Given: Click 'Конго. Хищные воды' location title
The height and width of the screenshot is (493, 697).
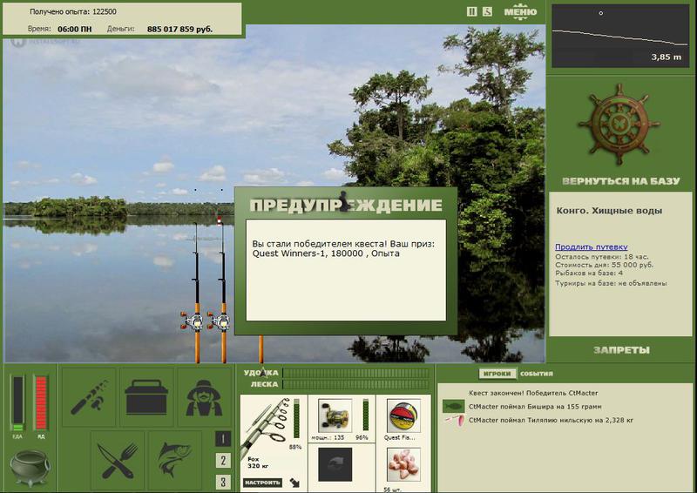Looking at the screenshot, I should click(609, 211).
